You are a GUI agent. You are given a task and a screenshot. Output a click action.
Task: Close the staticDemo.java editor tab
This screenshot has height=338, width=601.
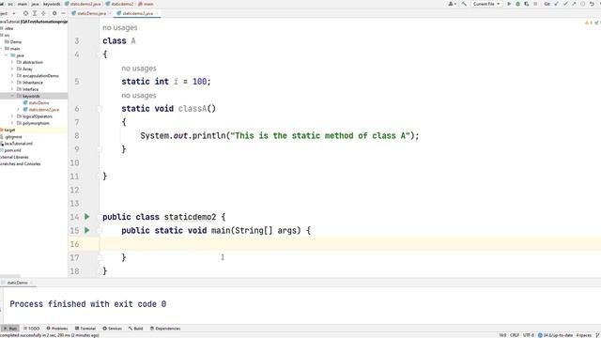[x=110, y=13]
